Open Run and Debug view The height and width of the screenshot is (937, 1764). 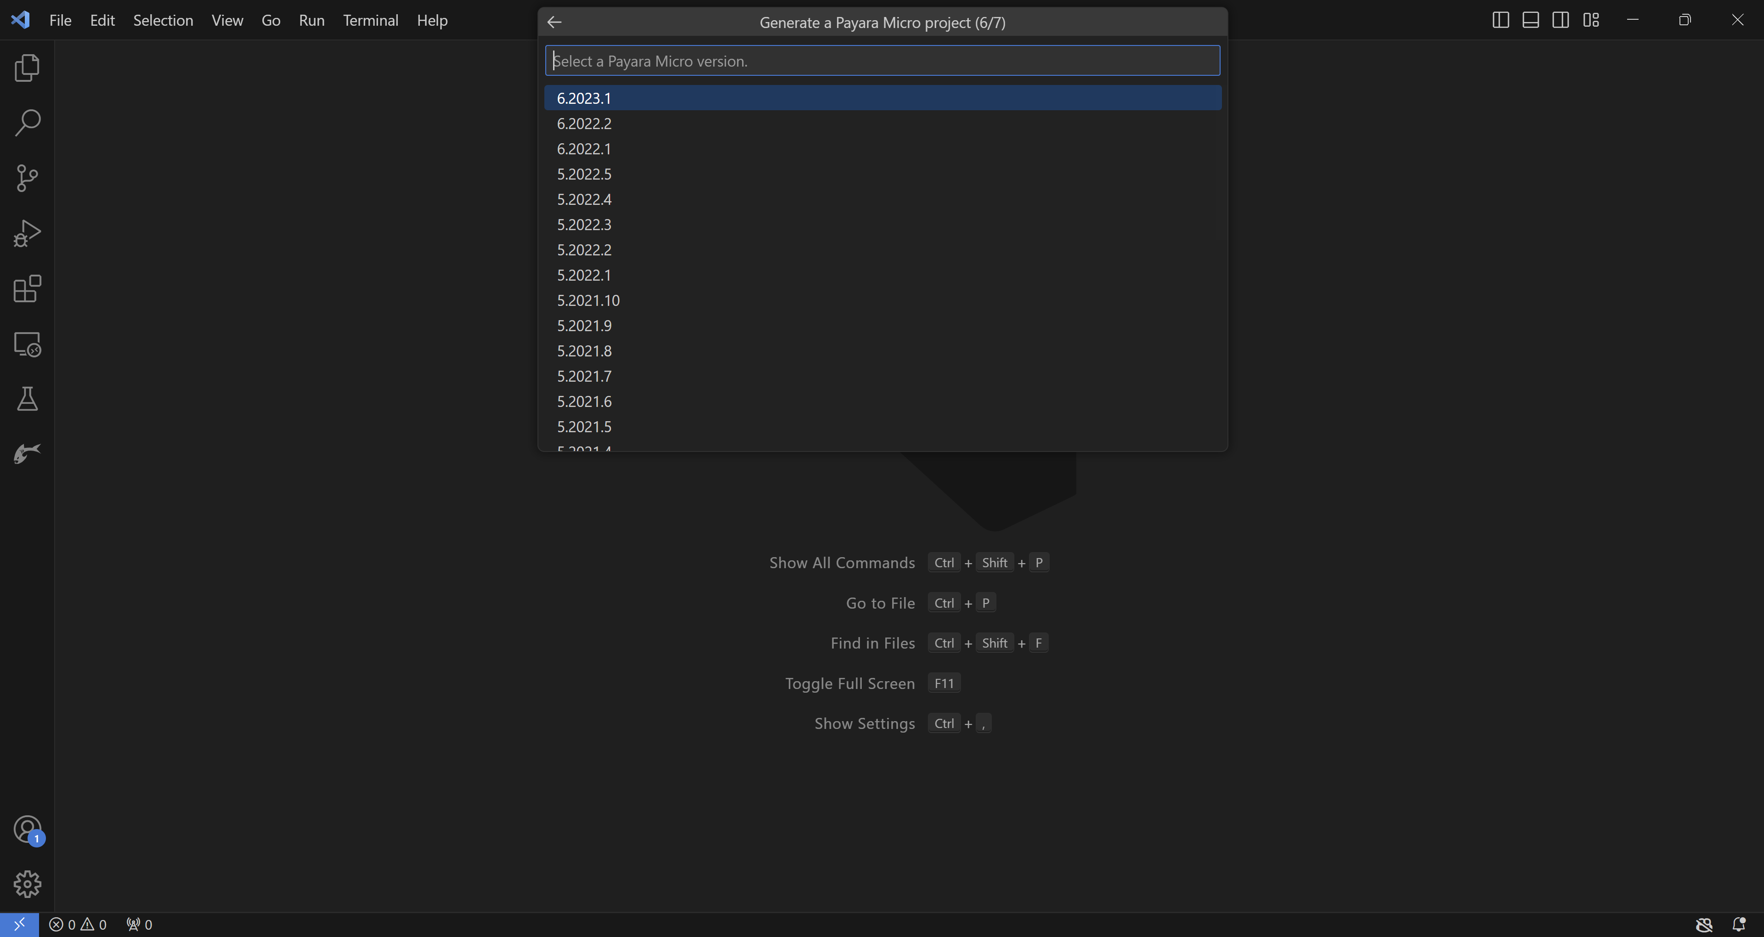tap(28, 234)
